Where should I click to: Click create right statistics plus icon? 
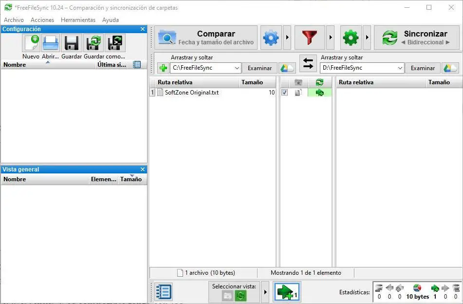tap(435, 288)
